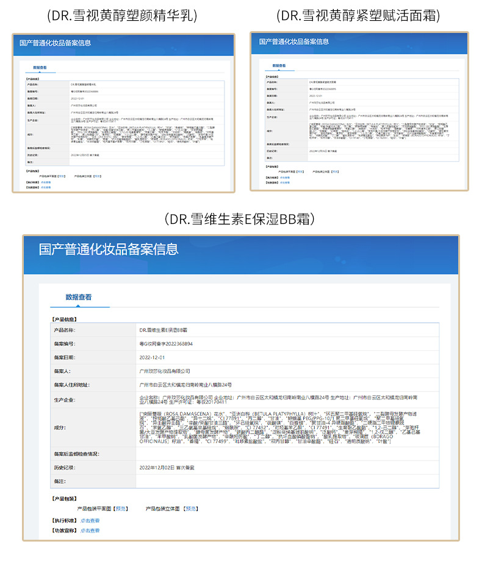482x566 pixels.
Task: Open 数据查看 tab in 紧塑赋活面霜 panel
Action: coord(279,66)
